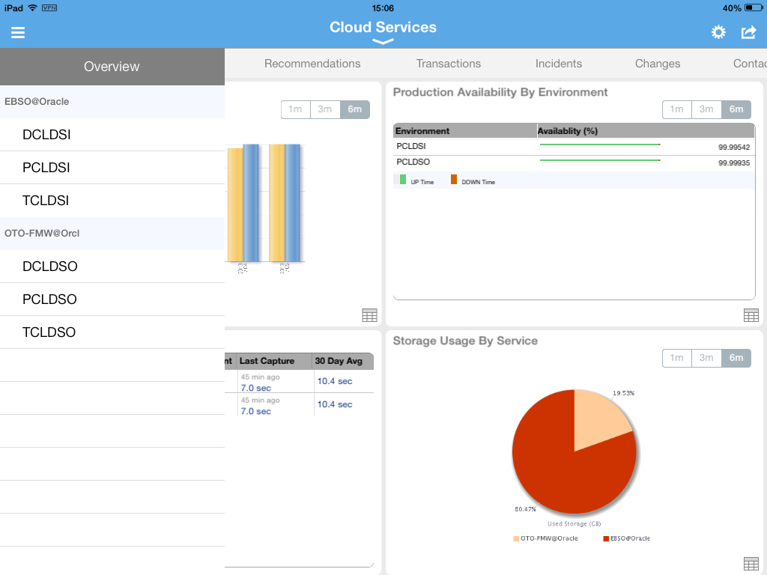
Task: Set Storage Usage range to 6m
Action: (x=736, y=358)
